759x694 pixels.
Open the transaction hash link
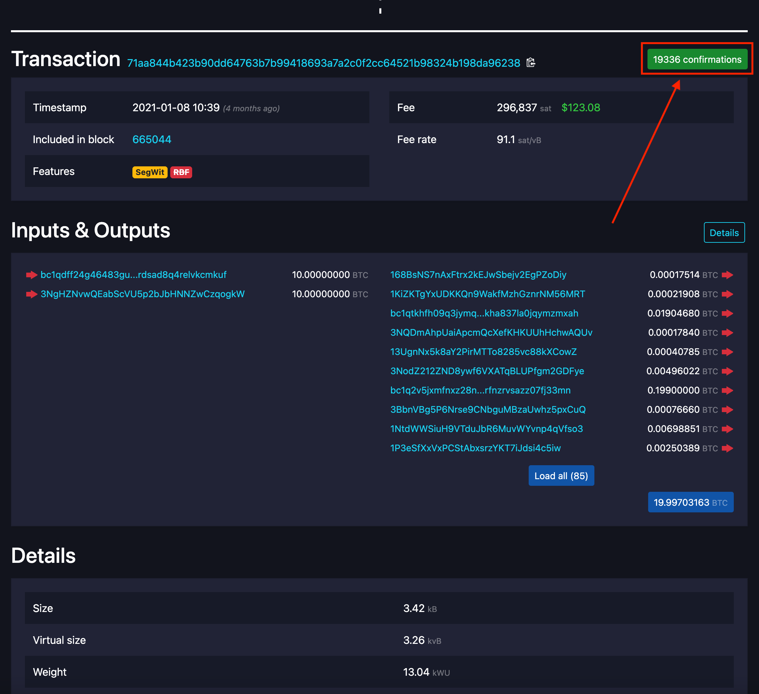[323, 63]
